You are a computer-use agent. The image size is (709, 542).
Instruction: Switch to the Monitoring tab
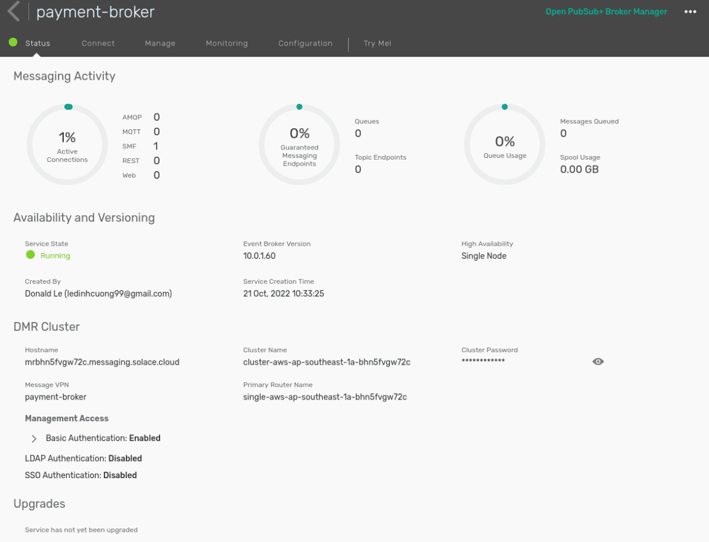pyautogui.click(x=226, y=43)
